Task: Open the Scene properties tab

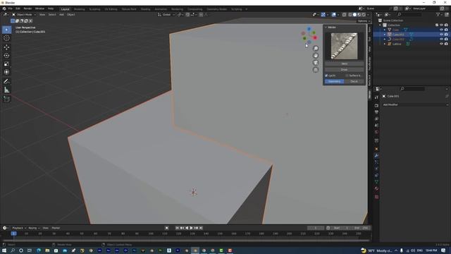Action: pos(376,126)
